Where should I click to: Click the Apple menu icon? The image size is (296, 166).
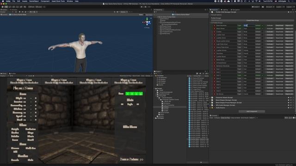click(3, 1)
